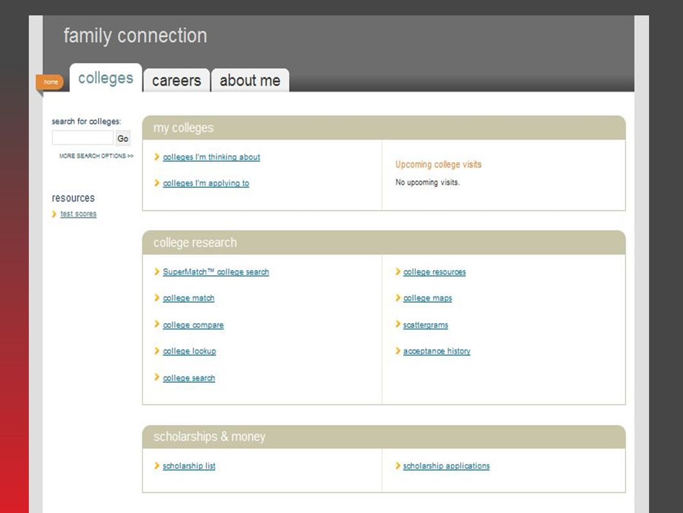This screenshot has height=513, width=683.
Task: Open SuperMatch college search link
Action: click(216, 272)
